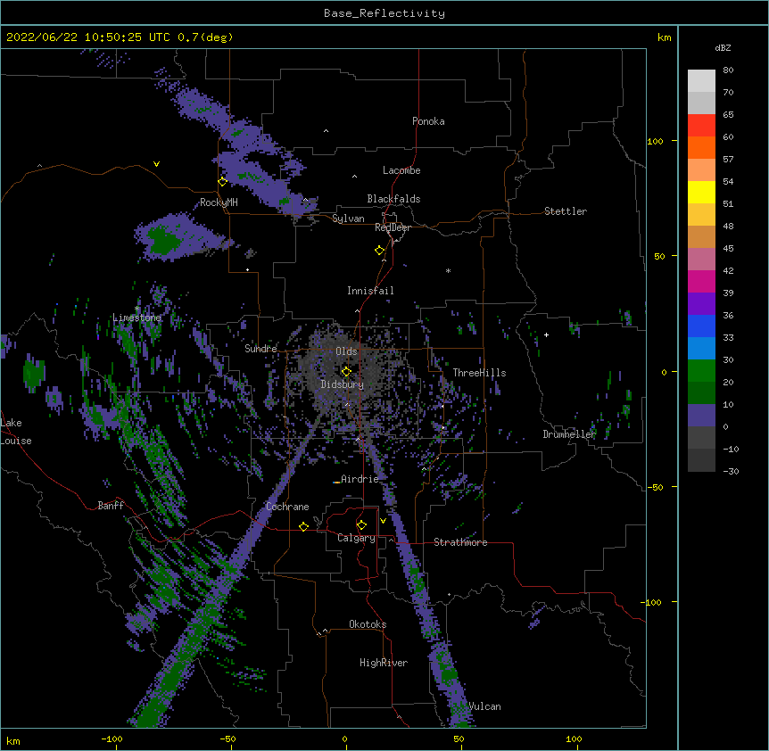Pick the dark green 20 dBZ legend swatch
The image size is (769, 751).
(x=701, y=393)
